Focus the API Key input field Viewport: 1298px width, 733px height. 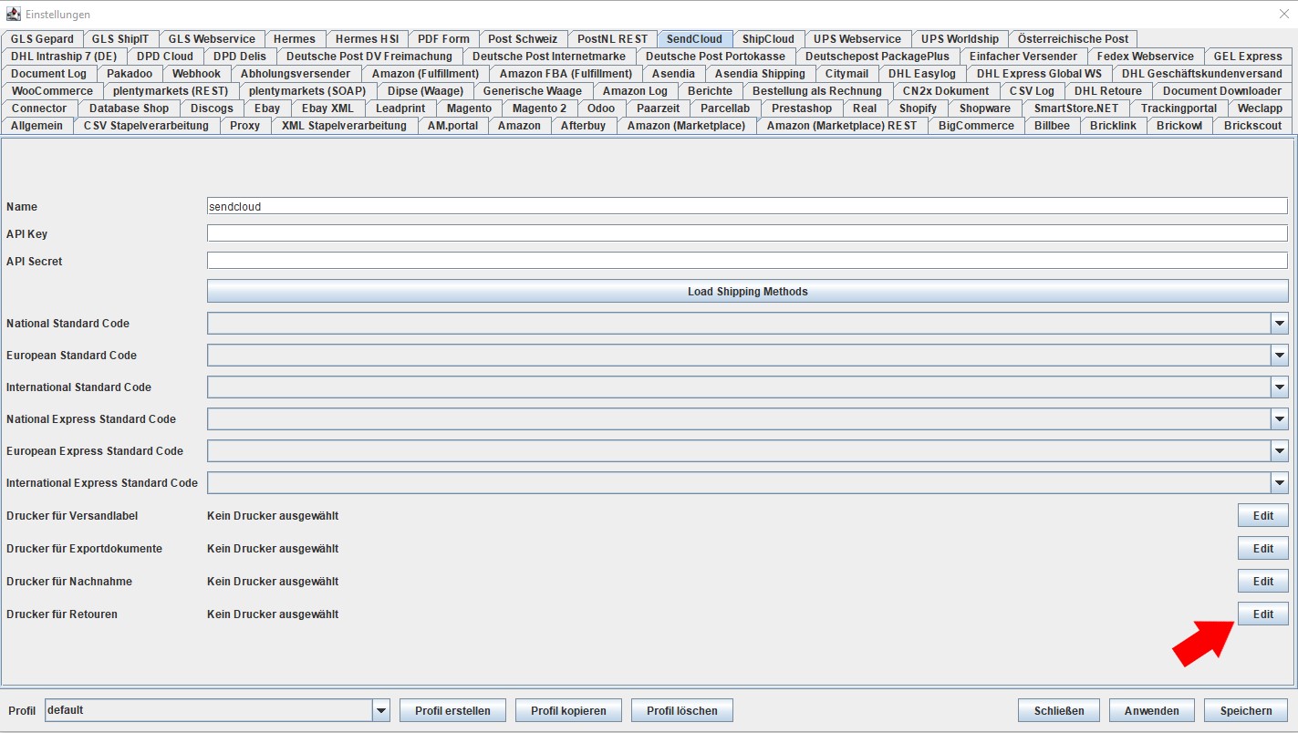click(x=747, y=233)
